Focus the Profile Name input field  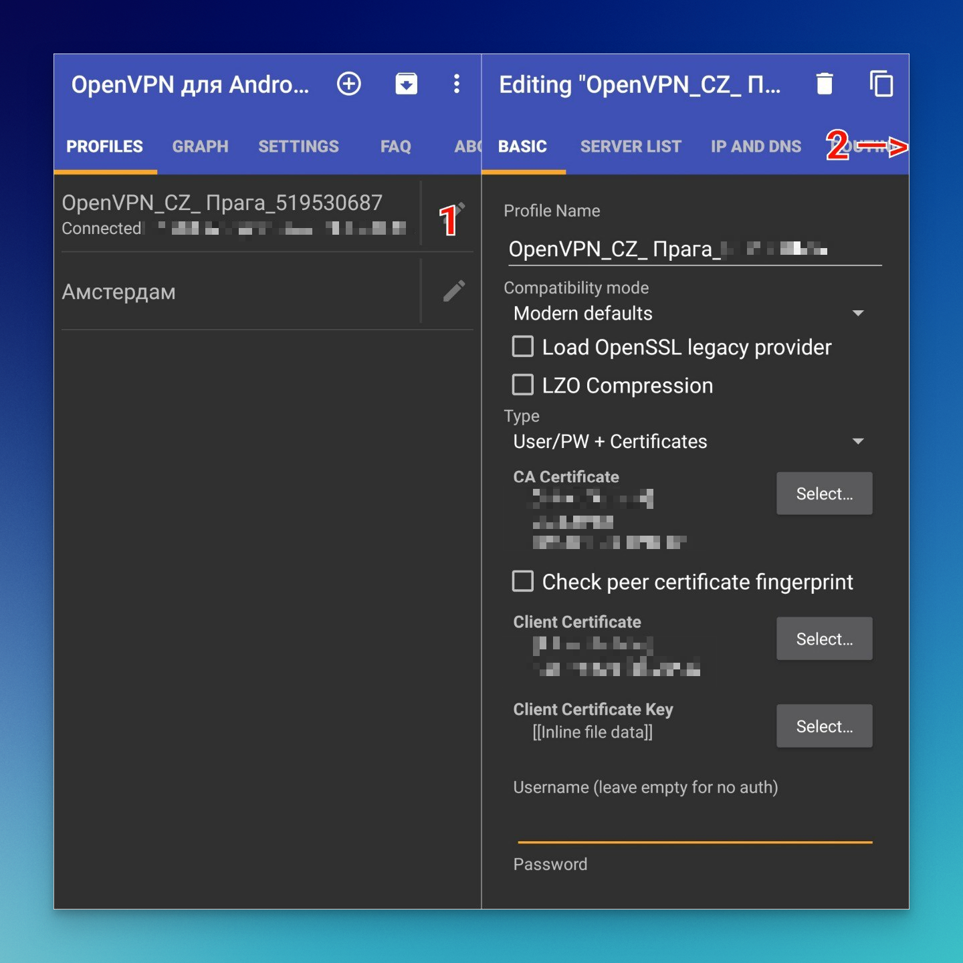[693, 249]
